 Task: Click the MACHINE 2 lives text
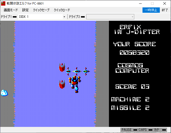[130, 99]
